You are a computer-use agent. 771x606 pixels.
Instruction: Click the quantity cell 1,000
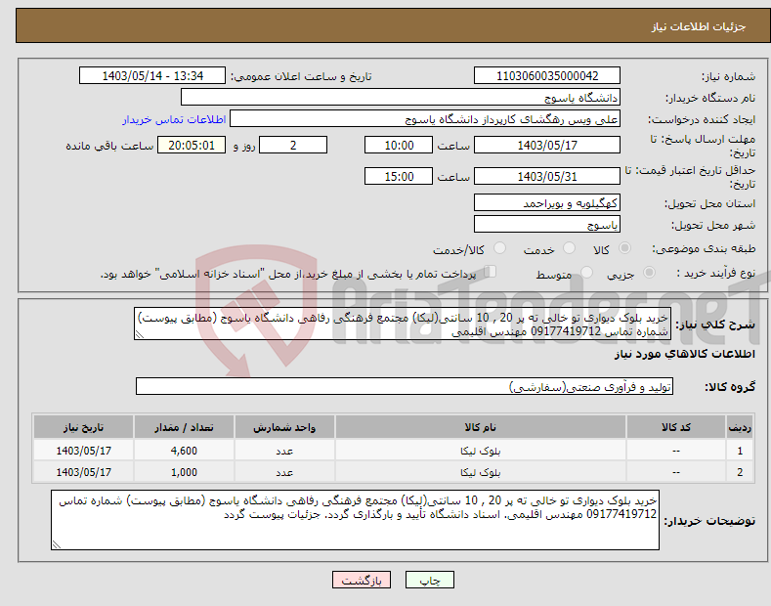[184, 472]
